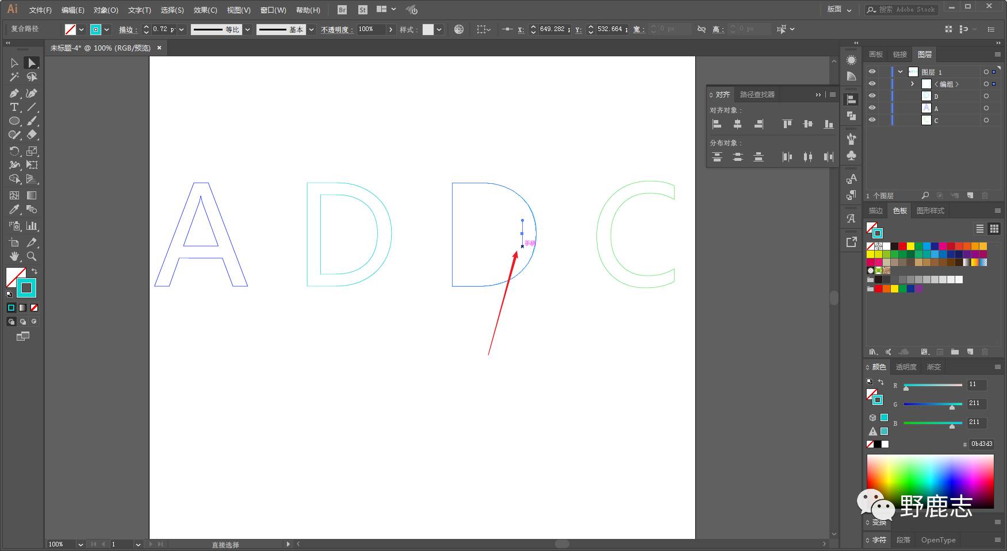Expand the <编组> group in layers
The width and height of the screenshot is (1007, 551).
[912, 84]
